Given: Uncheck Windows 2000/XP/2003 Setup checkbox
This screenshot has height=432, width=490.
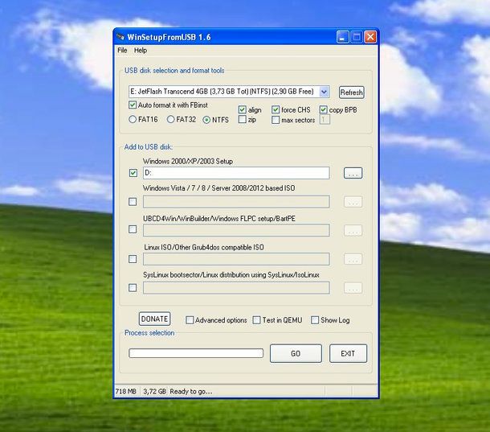Looking at the screenshot, I should pos(133,173).
